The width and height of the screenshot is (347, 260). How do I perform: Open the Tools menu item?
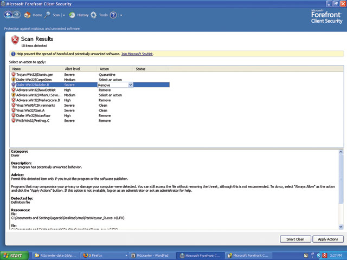[x=103, y=15]
